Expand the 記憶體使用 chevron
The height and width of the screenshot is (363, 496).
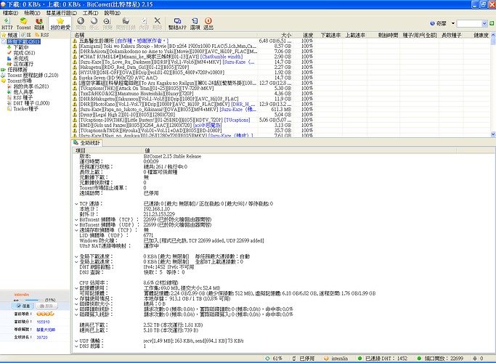tap(76, 288)
